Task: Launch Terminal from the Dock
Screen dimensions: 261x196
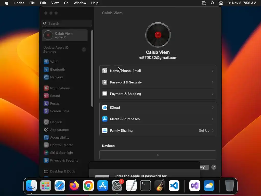Action: 146,186
